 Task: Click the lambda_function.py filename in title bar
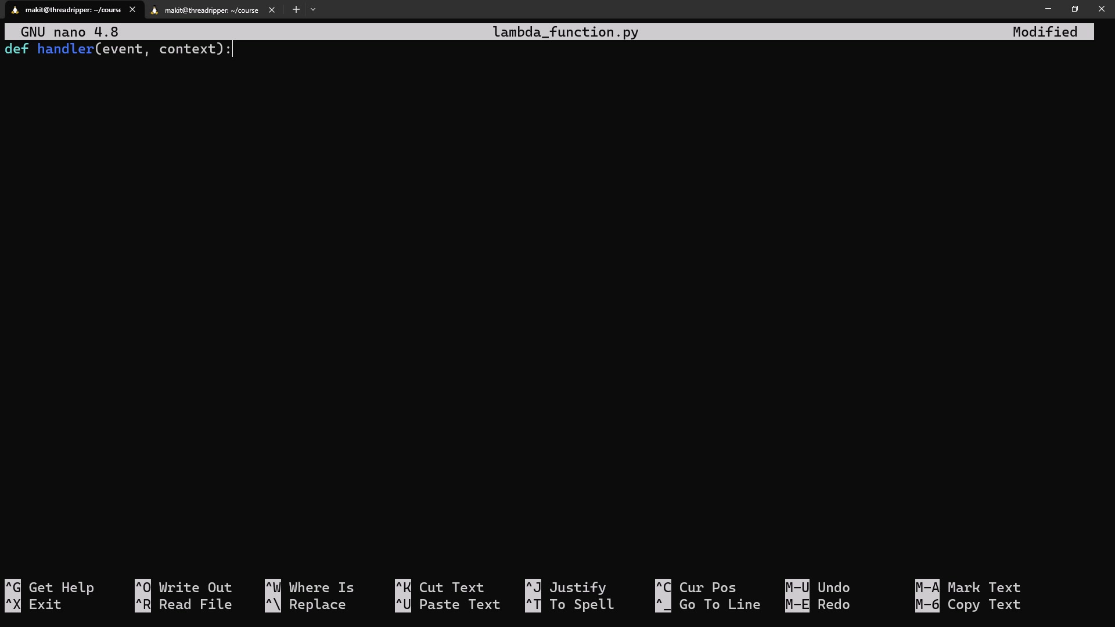click(x=565, y=32)
